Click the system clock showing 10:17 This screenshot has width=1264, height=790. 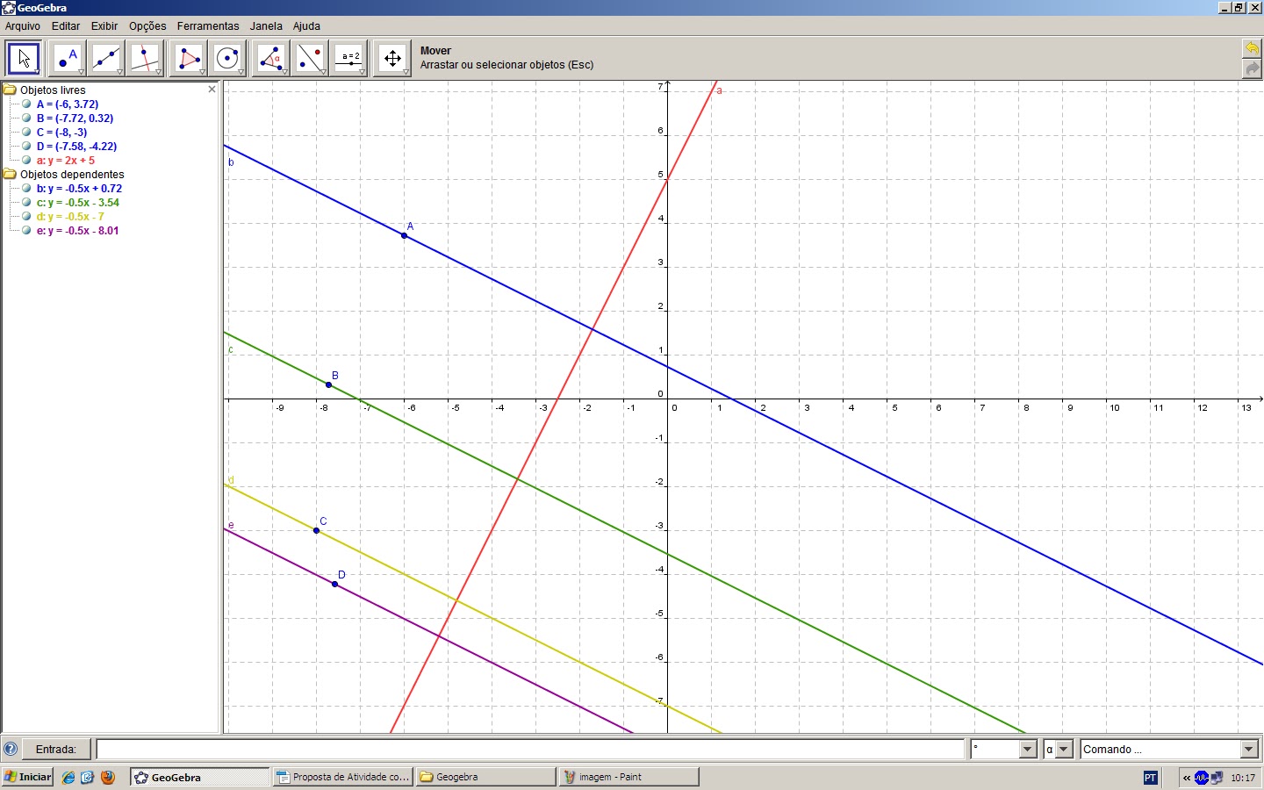1243,778
